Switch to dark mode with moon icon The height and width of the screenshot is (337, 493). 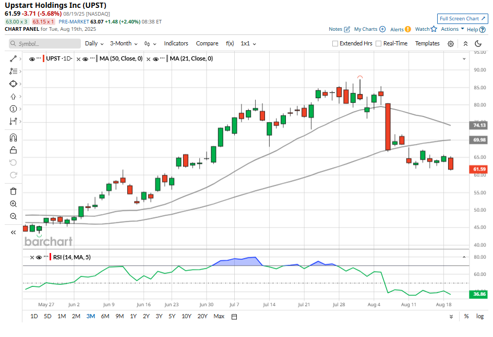pos(478,44)
